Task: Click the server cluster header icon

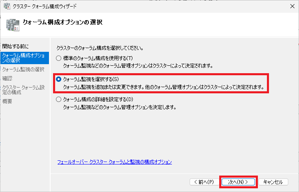Action: 13,25
